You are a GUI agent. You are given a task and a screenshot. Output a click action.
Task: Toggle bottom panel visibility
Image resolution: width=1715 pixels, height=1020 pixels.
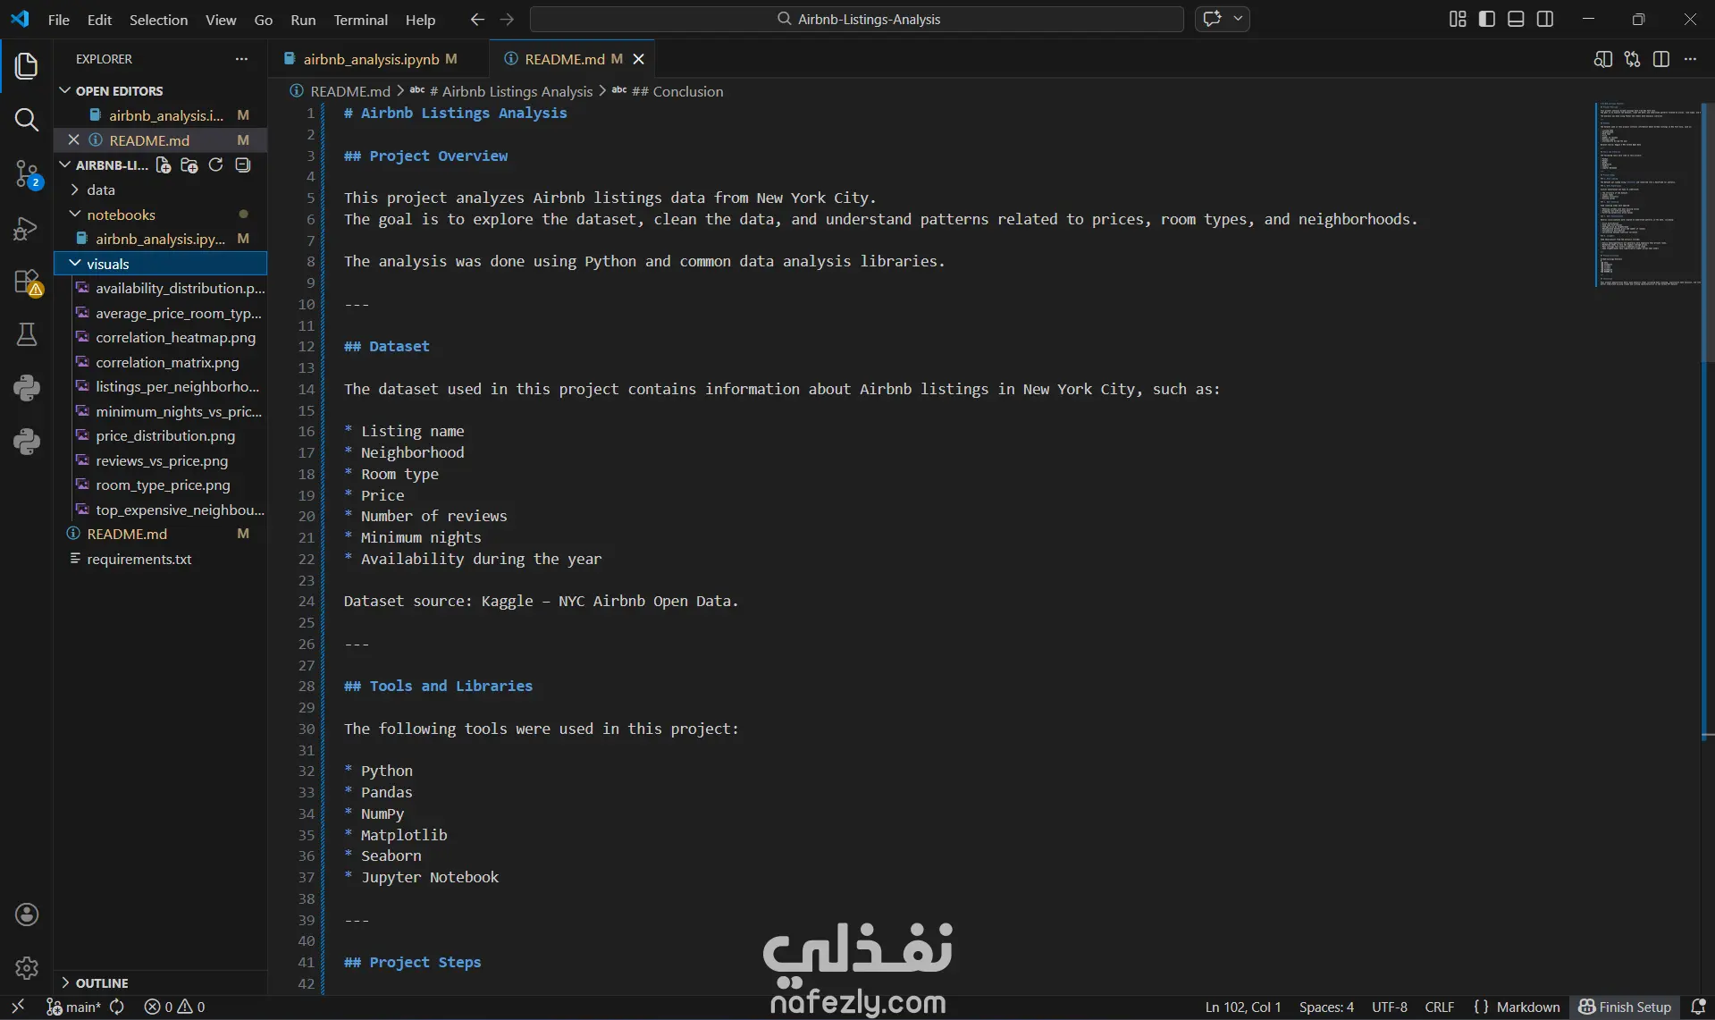1516,19
